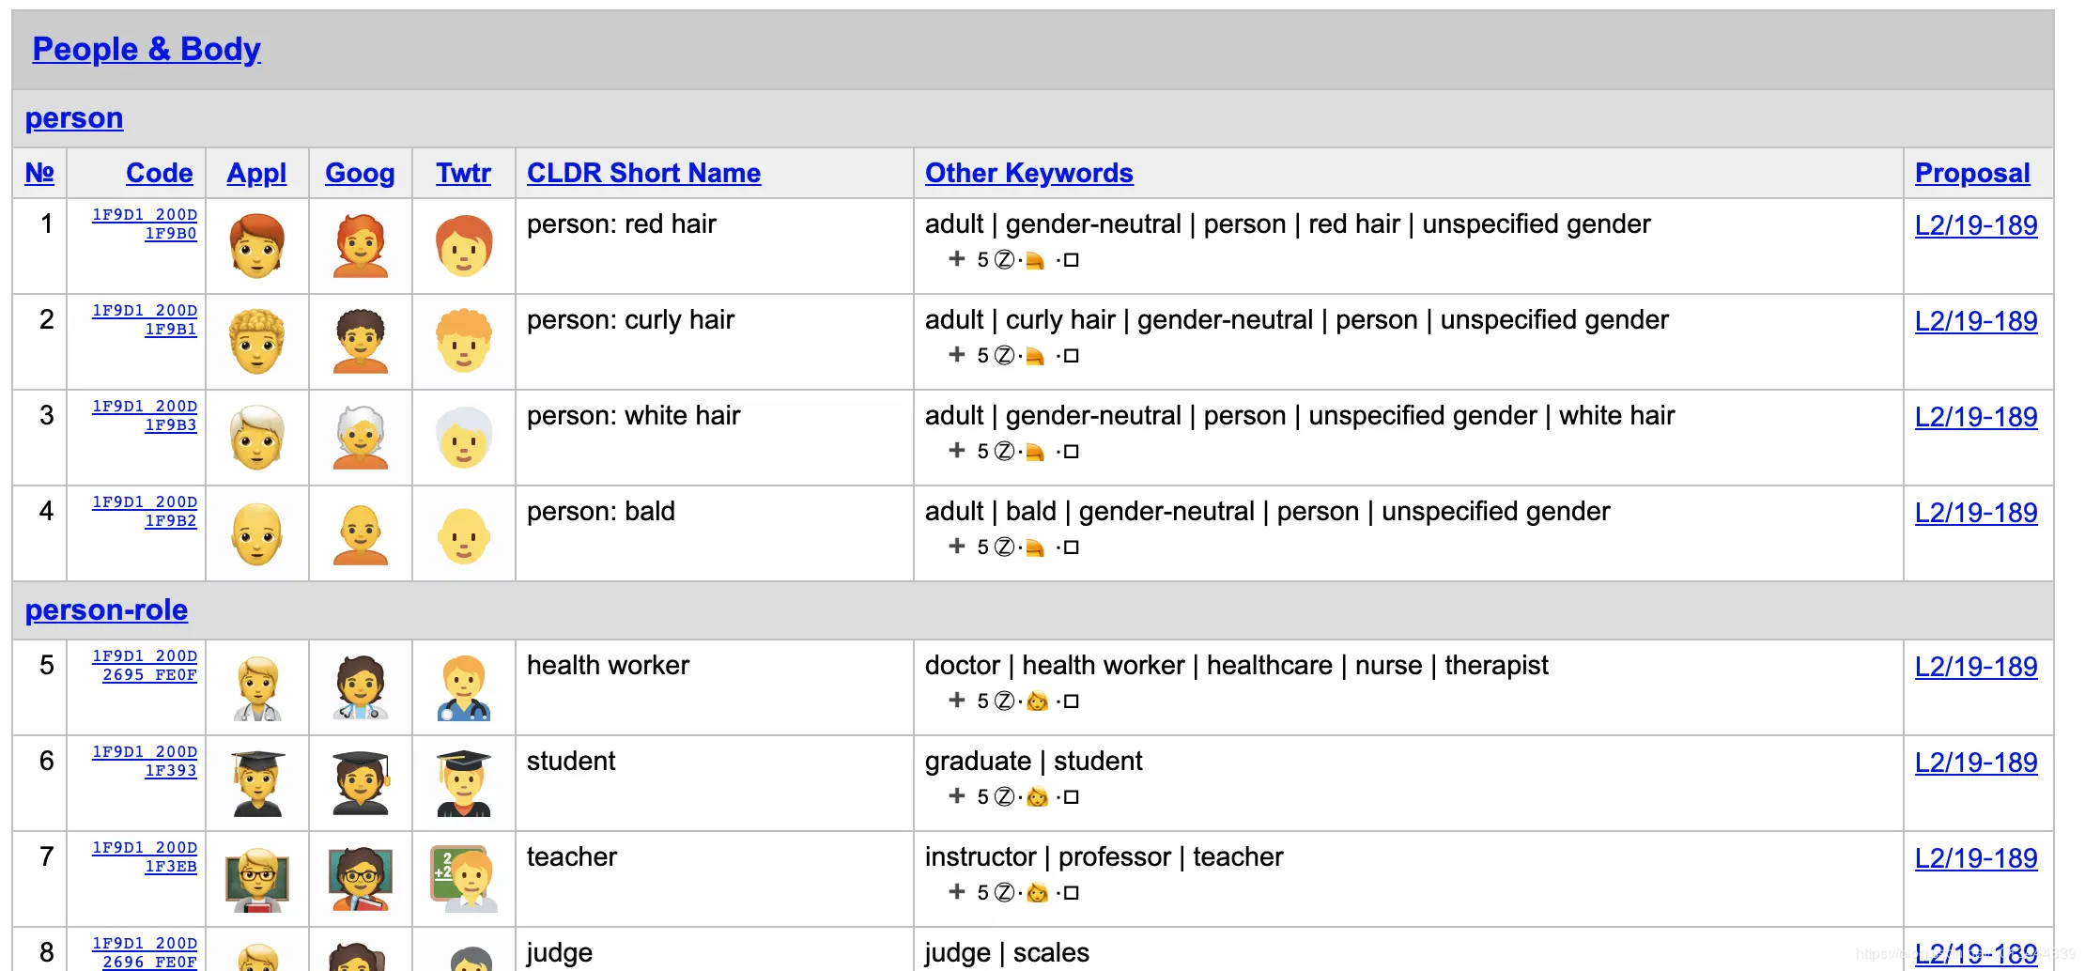This screenshot has height=971, width=2085.
Task: Select the Apple health worker emoji
Action: click(257, 687)
